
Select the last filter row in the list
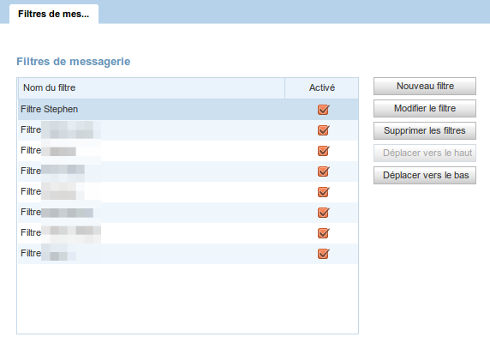pyautogui.click(x=188, y=253)
